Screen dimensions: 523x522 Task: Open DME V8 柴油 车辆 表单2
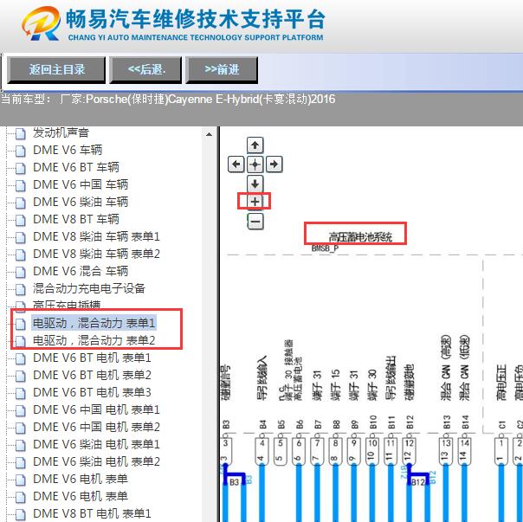(x=96, y=254)
